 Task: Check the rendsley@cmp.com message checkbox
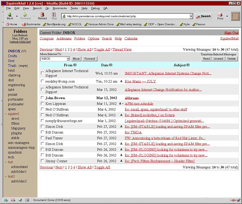[x=42, y=81]
